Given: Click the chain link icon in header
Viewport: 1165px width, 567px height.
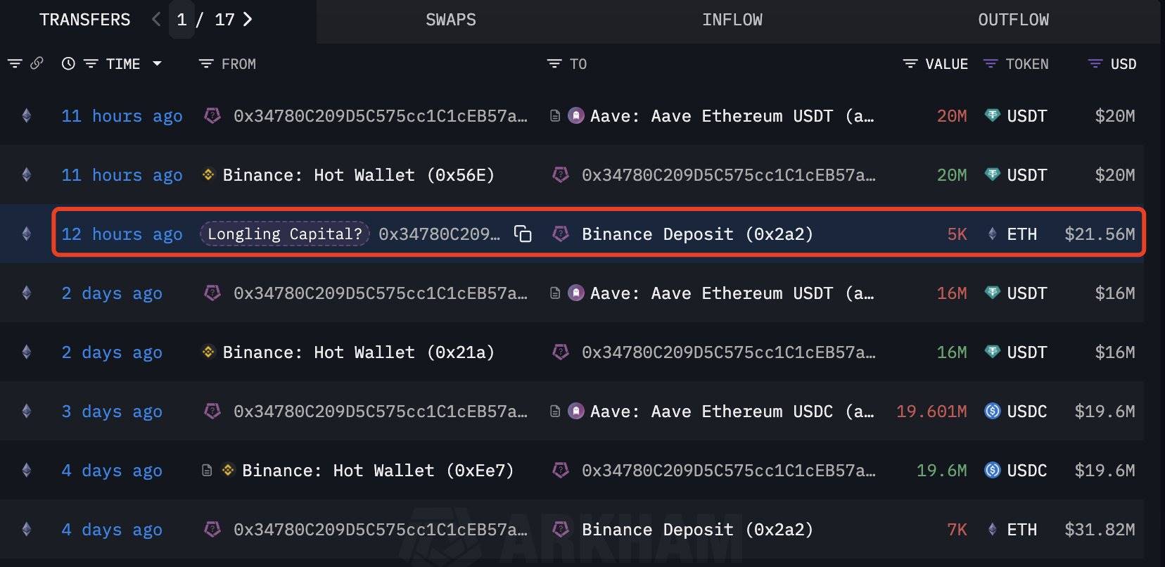Looking at the screenshot, I should pos(37,63).
